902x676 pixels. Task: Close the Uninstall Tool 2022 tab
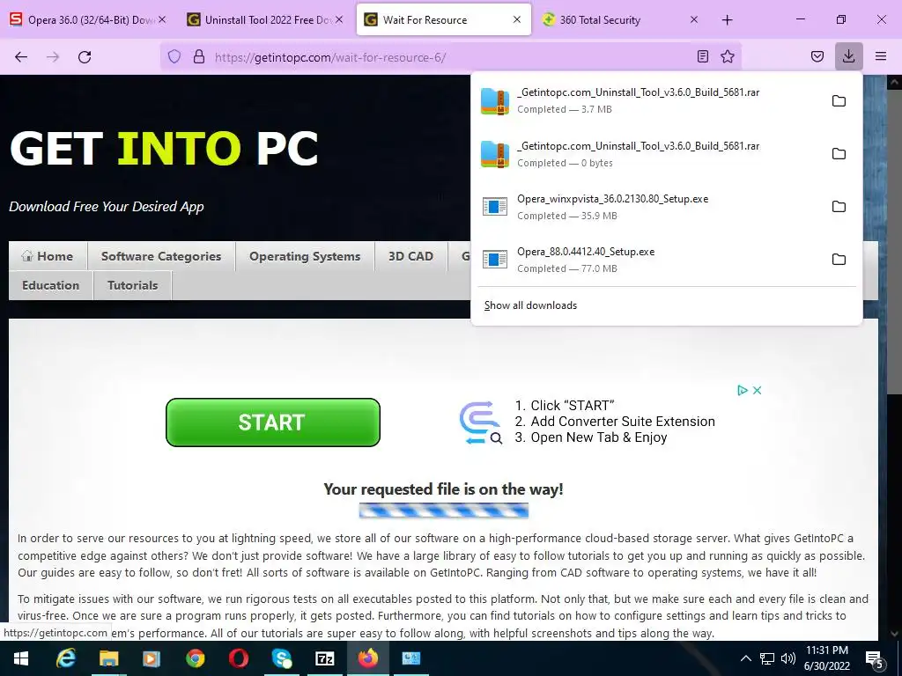pos(339,19)
